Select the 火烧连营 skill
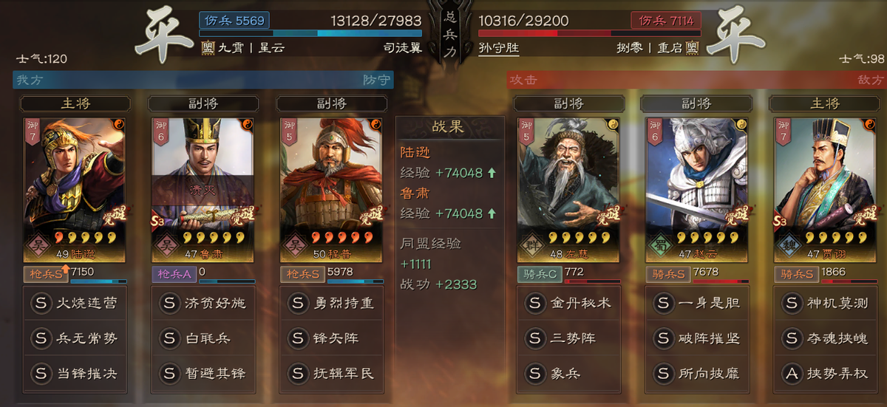Image resolution: width=887 pixels, height=407 pixels. coord(74,303)
